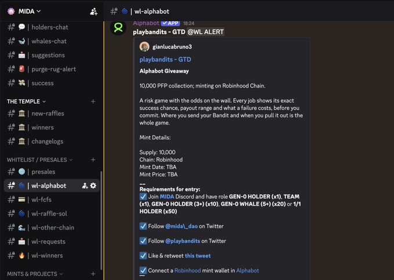Open the @playbandits Twitter link

pyautogui.click(x=183, y=241)
